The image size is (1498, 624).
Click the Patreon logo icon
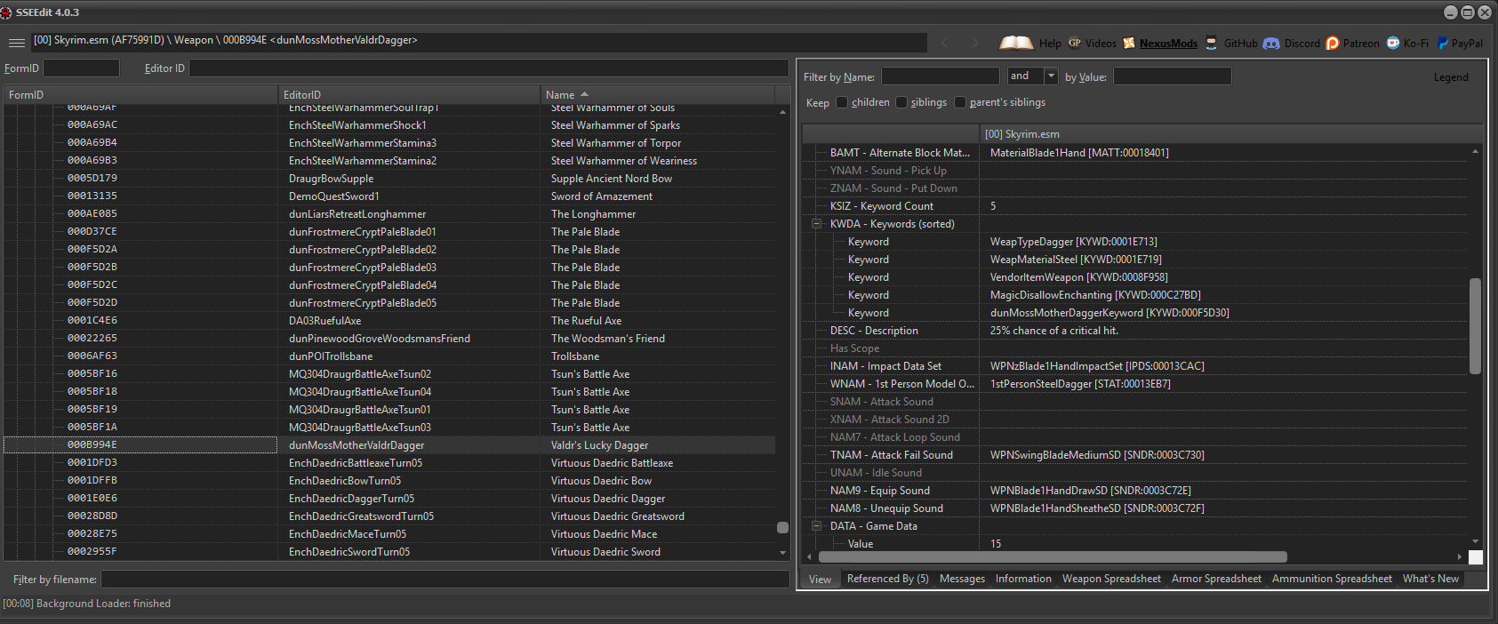pyautogui.click(x=1333, y=43)
